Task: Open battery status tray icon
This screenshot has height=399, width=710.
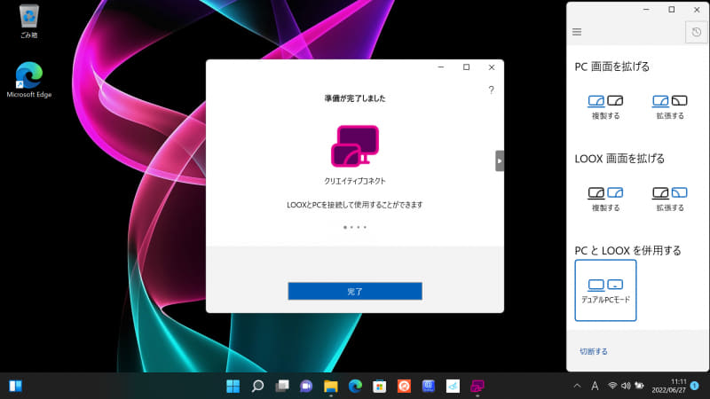Action: click(x=639, y=386)
